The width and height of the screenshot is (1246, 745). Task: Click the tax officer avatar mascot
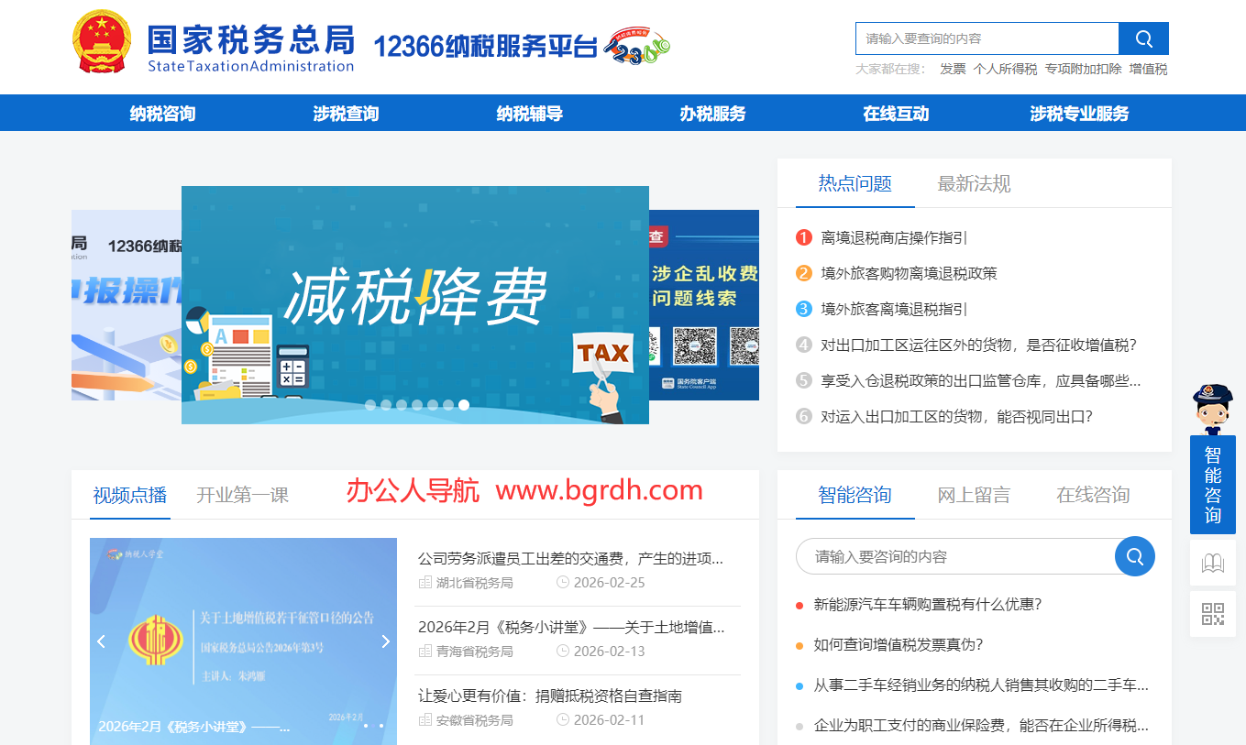tap(1213, 410)
